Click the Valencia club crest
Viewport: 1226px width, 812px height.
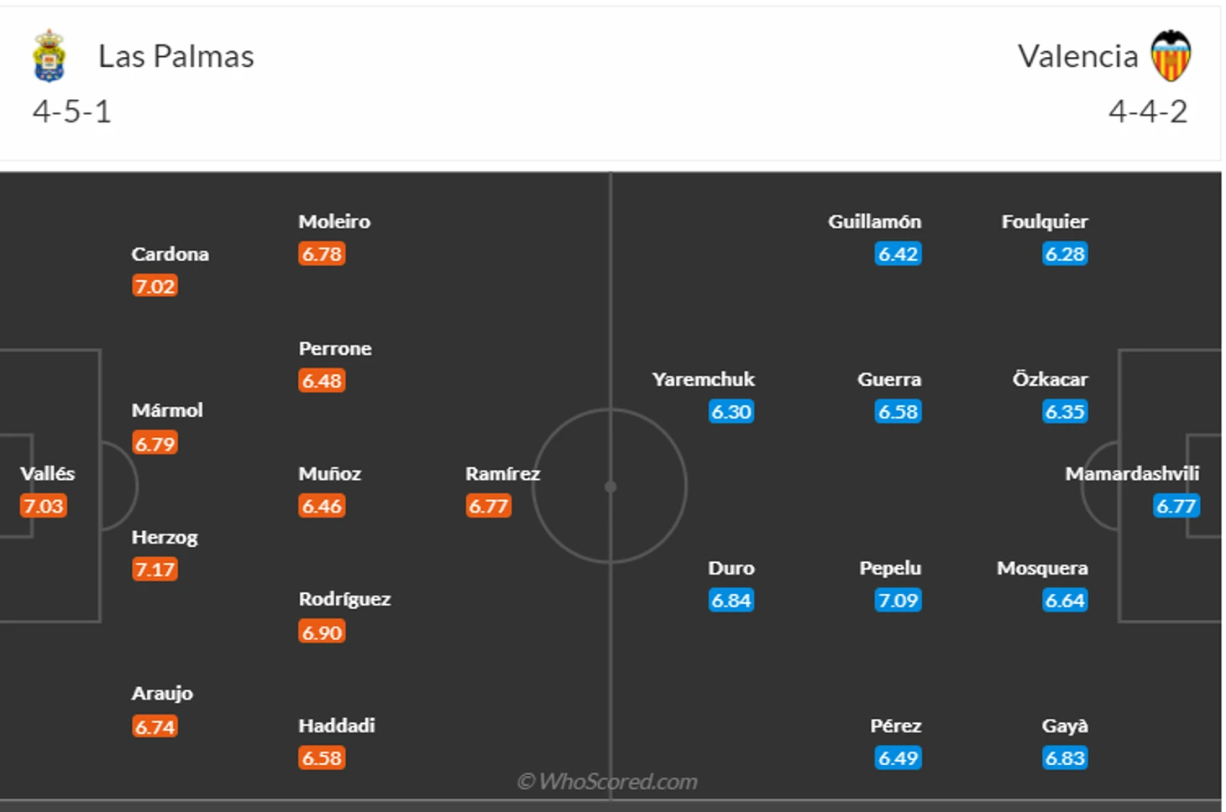[x=1171, y=55]
